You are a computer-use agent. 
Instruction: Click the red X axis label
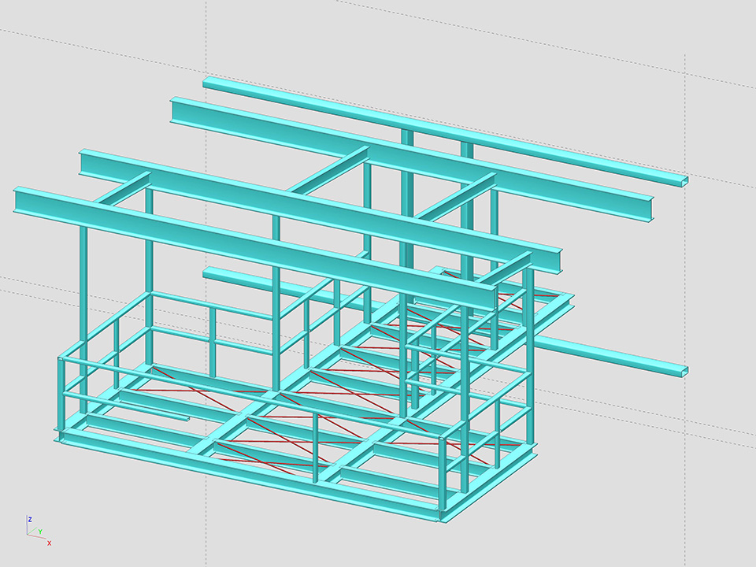coord(49,543)
